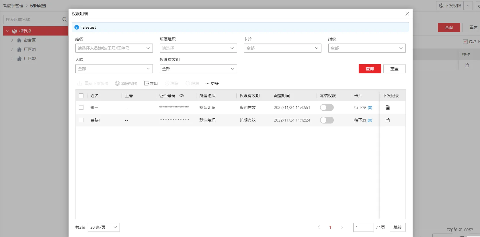Image resolution: width=480 pixels, height=237 pixels.
Task: Click search magnifier in 搜索区域名称 box
Action: pyautogui.click(x=65, y=19)
